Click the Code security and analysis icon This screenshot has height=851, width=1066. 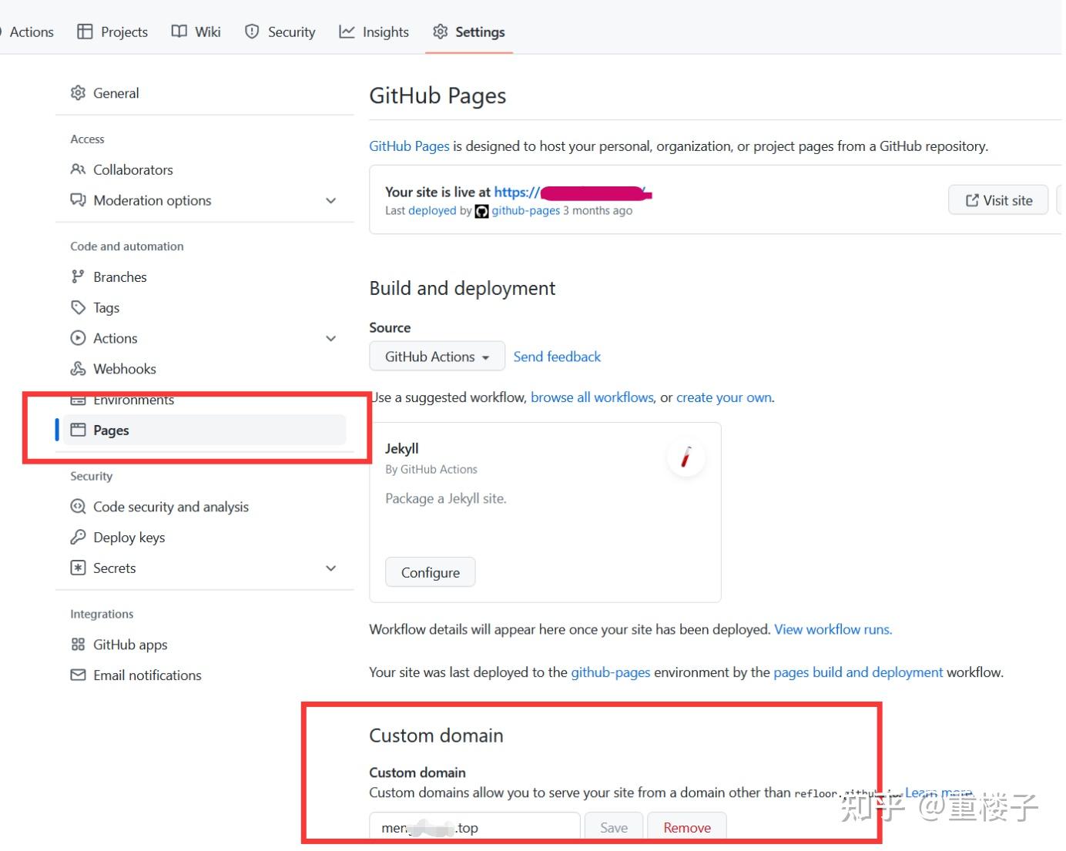point(78,506)
